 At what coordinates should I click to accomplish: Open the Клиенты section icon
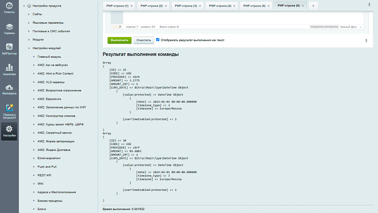tap(9, 7)
